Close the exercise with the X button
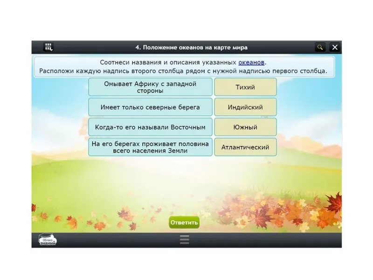This screenshot has height=280, width=373. pos(334,47)
